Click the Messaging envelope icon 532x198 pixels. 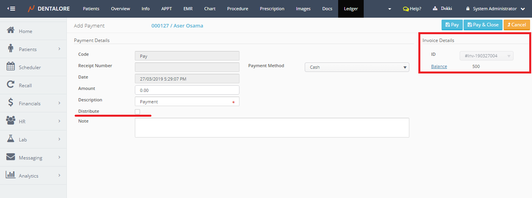click(x=11, y=157)
